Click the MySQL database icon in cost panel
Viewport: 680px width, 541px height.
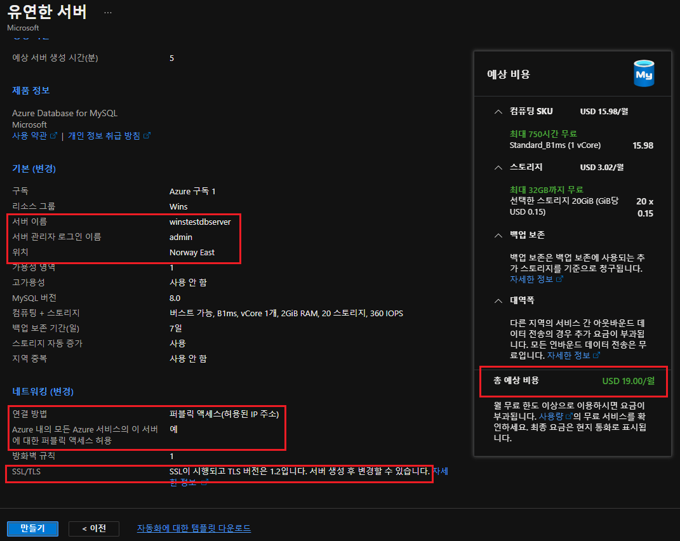644,74
